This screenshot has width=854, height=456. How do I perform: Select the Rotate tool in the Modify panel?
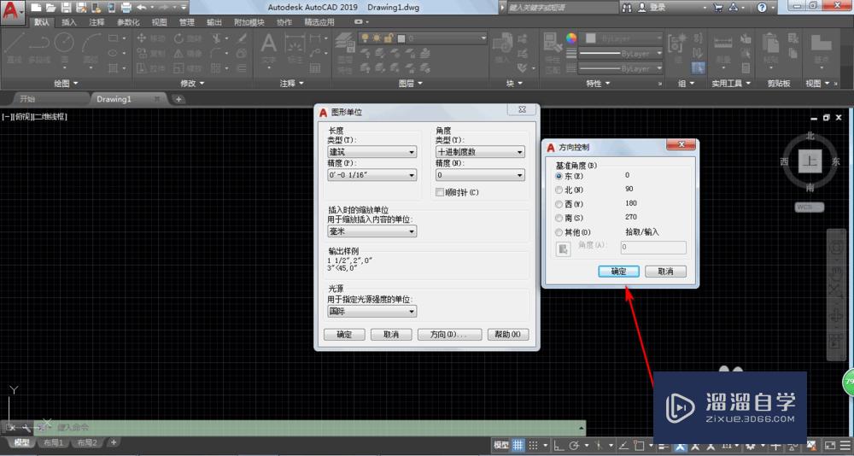[x=188, y=38]
